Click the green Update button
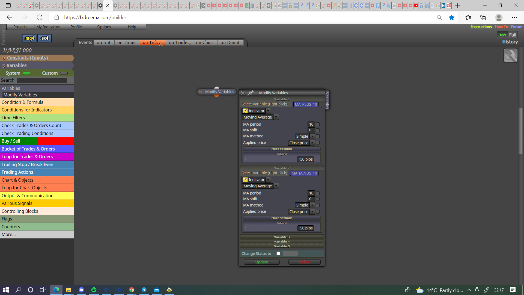Screen dimensions: 524x295 [x=261, y=262]
